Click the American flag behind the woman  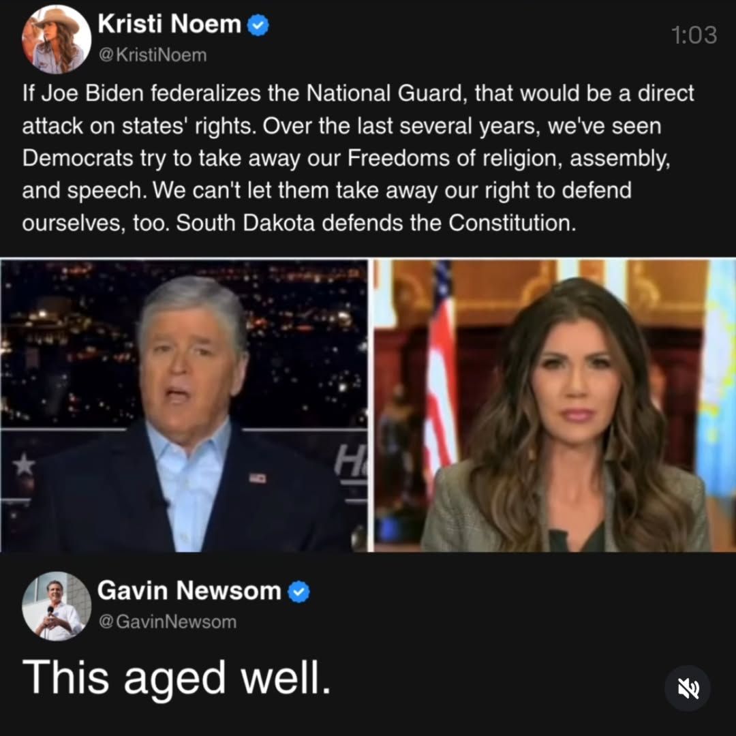439,366
